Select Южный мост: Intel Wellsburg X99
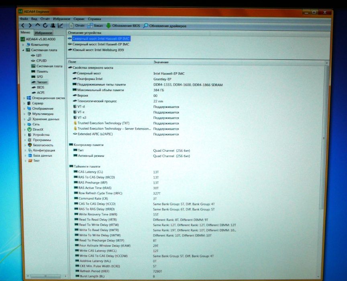The width and height of the screenshot is (347, 281). pyautogui.click(x=96, y=50)
